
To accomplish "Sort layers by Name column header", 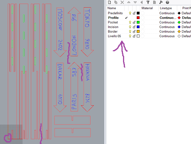I will tap(112, 8).
